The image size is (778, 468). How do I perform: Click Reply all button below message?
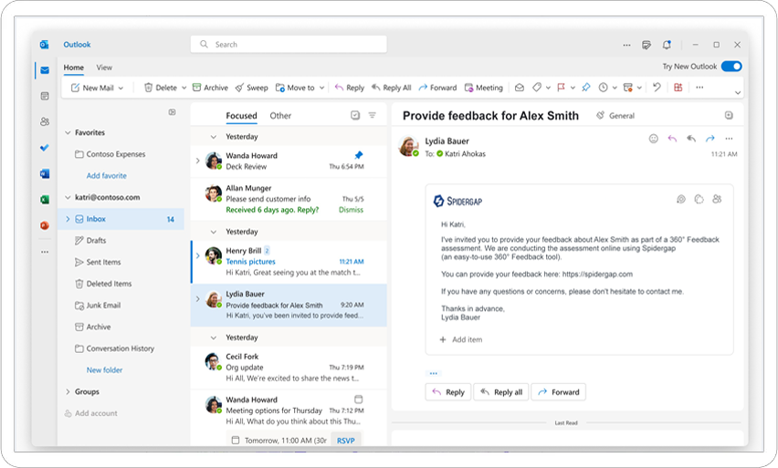(501, 392)
